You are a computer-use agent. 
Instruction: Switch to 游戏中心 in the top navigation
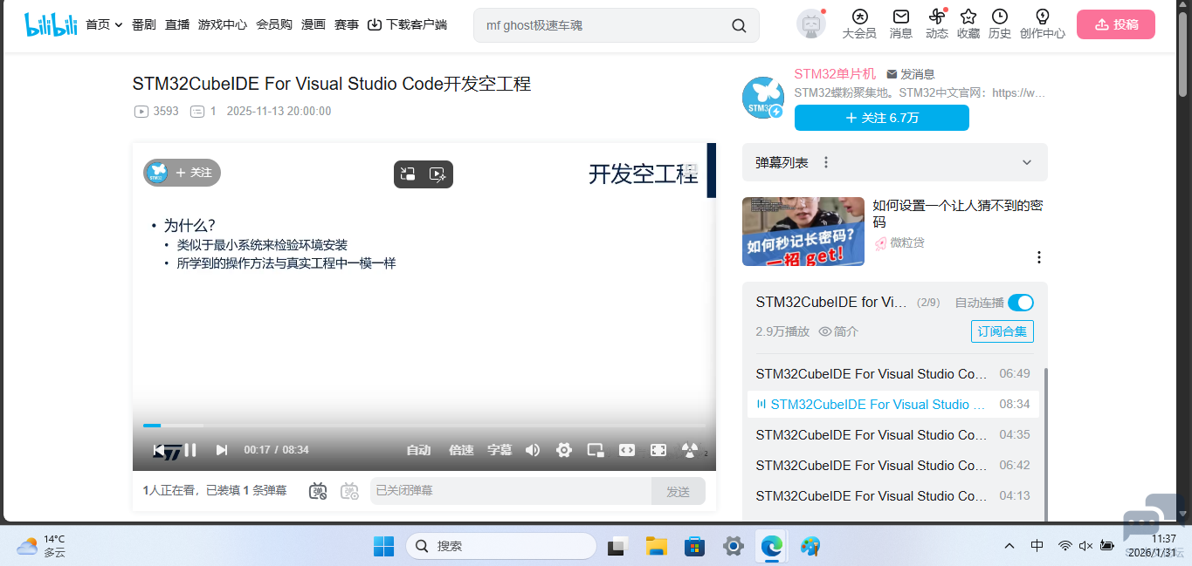[x=222, y=24]
